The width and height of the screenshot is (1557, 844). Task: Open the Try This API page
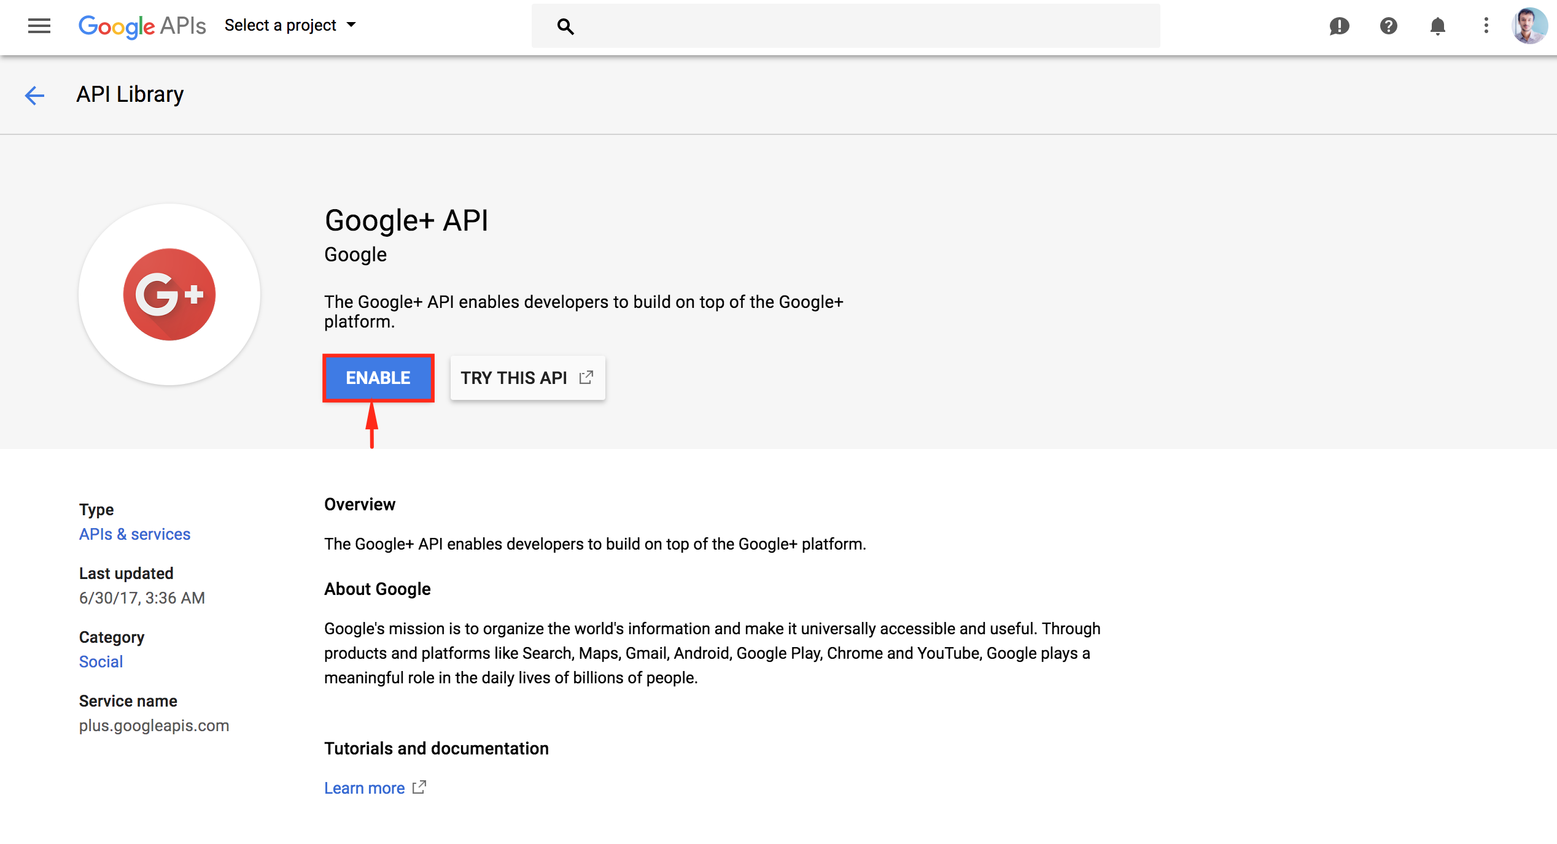[525, 377]
